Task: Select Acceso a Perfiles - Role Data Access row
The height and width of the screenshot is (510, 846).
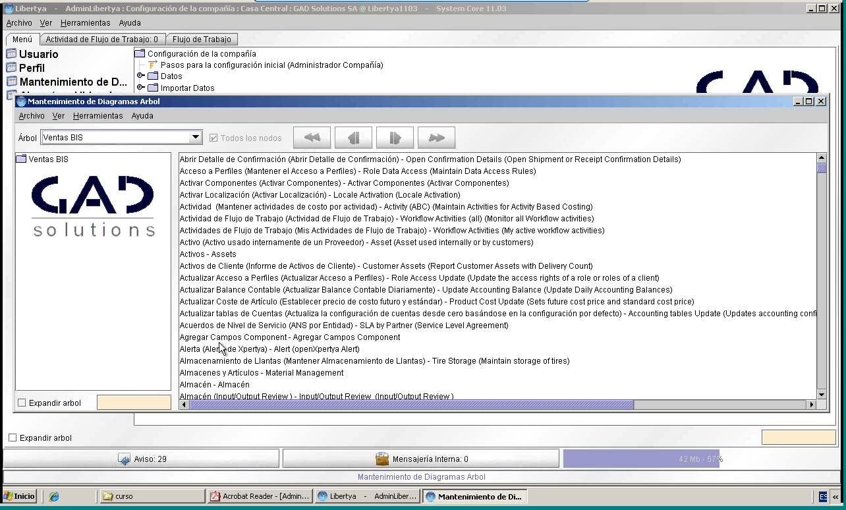Action: [x=497, y=171]
